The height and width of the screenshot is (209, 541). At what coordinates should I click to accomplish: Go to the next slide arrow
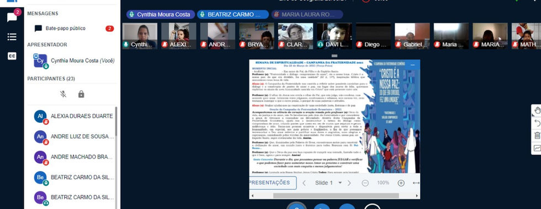pos(349,183)
